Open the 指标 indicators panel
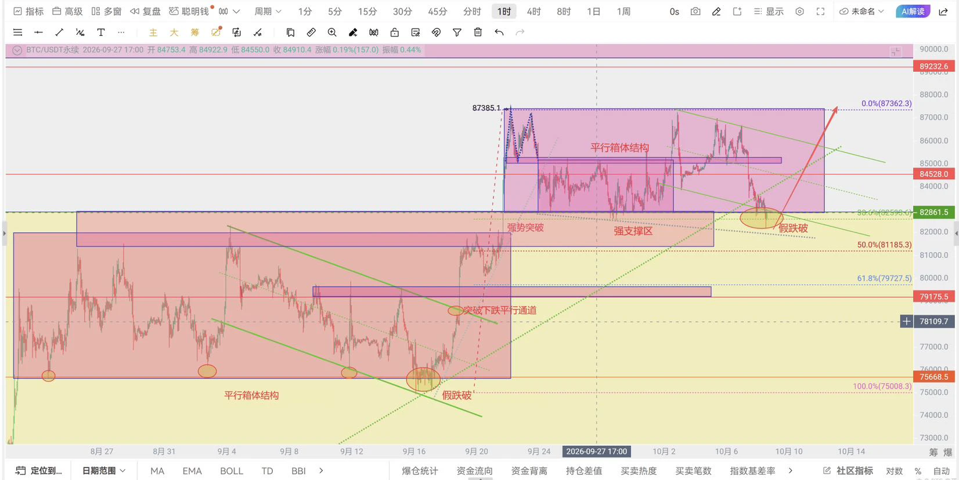This screenshot has height=480, width=959. [28, 11]
